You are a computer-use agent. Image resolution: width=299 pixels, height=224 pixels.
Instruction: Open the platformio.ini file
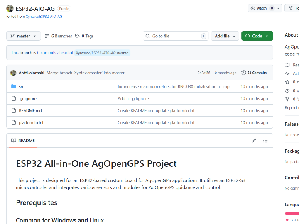click(31, 123)
